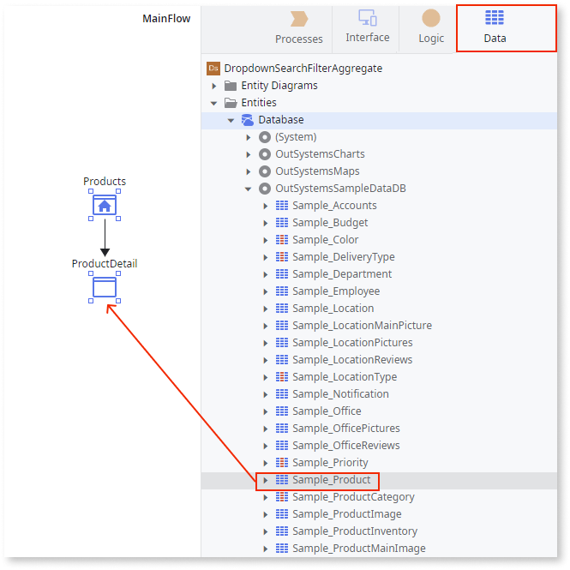
Task: Open the Data tab
Action: click(x=494, y=27)
